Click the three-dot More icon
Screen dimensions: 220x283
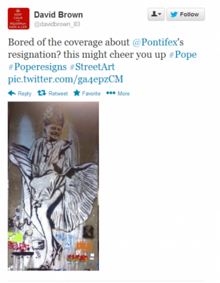click(111, 93)
